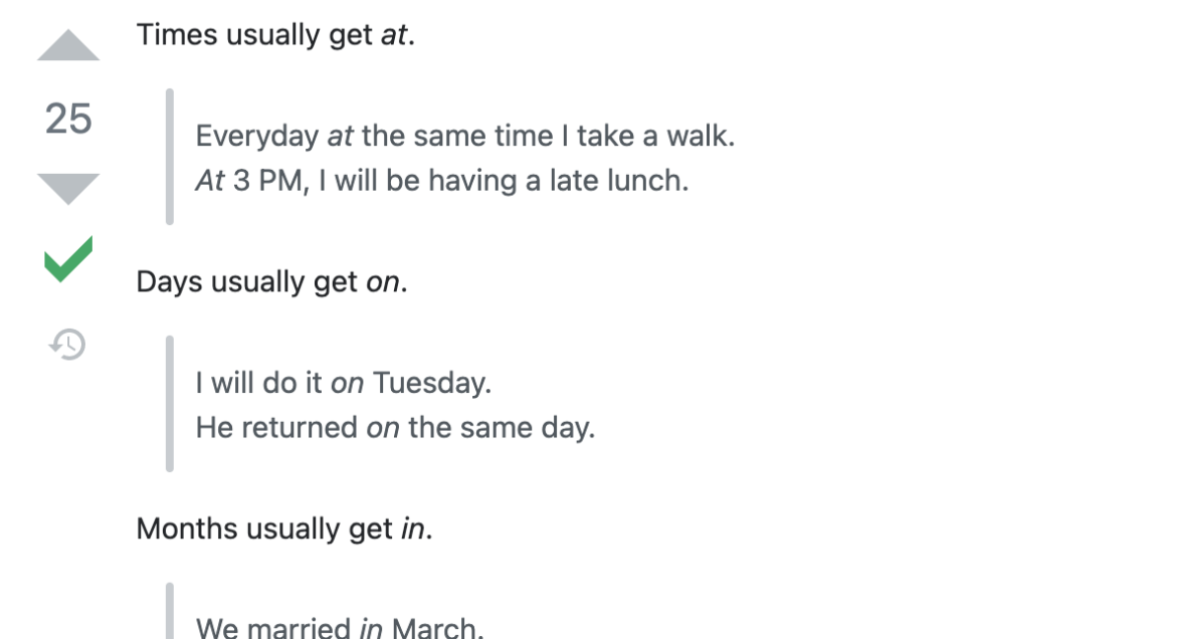Click the line "We married in March."
Viewport: 1181px width, 639px height.
coord(340,628)
